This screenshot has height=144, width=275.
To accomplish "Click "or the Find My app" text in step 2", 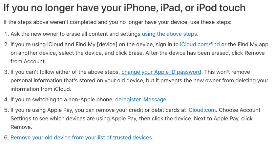I will [245, 44].
